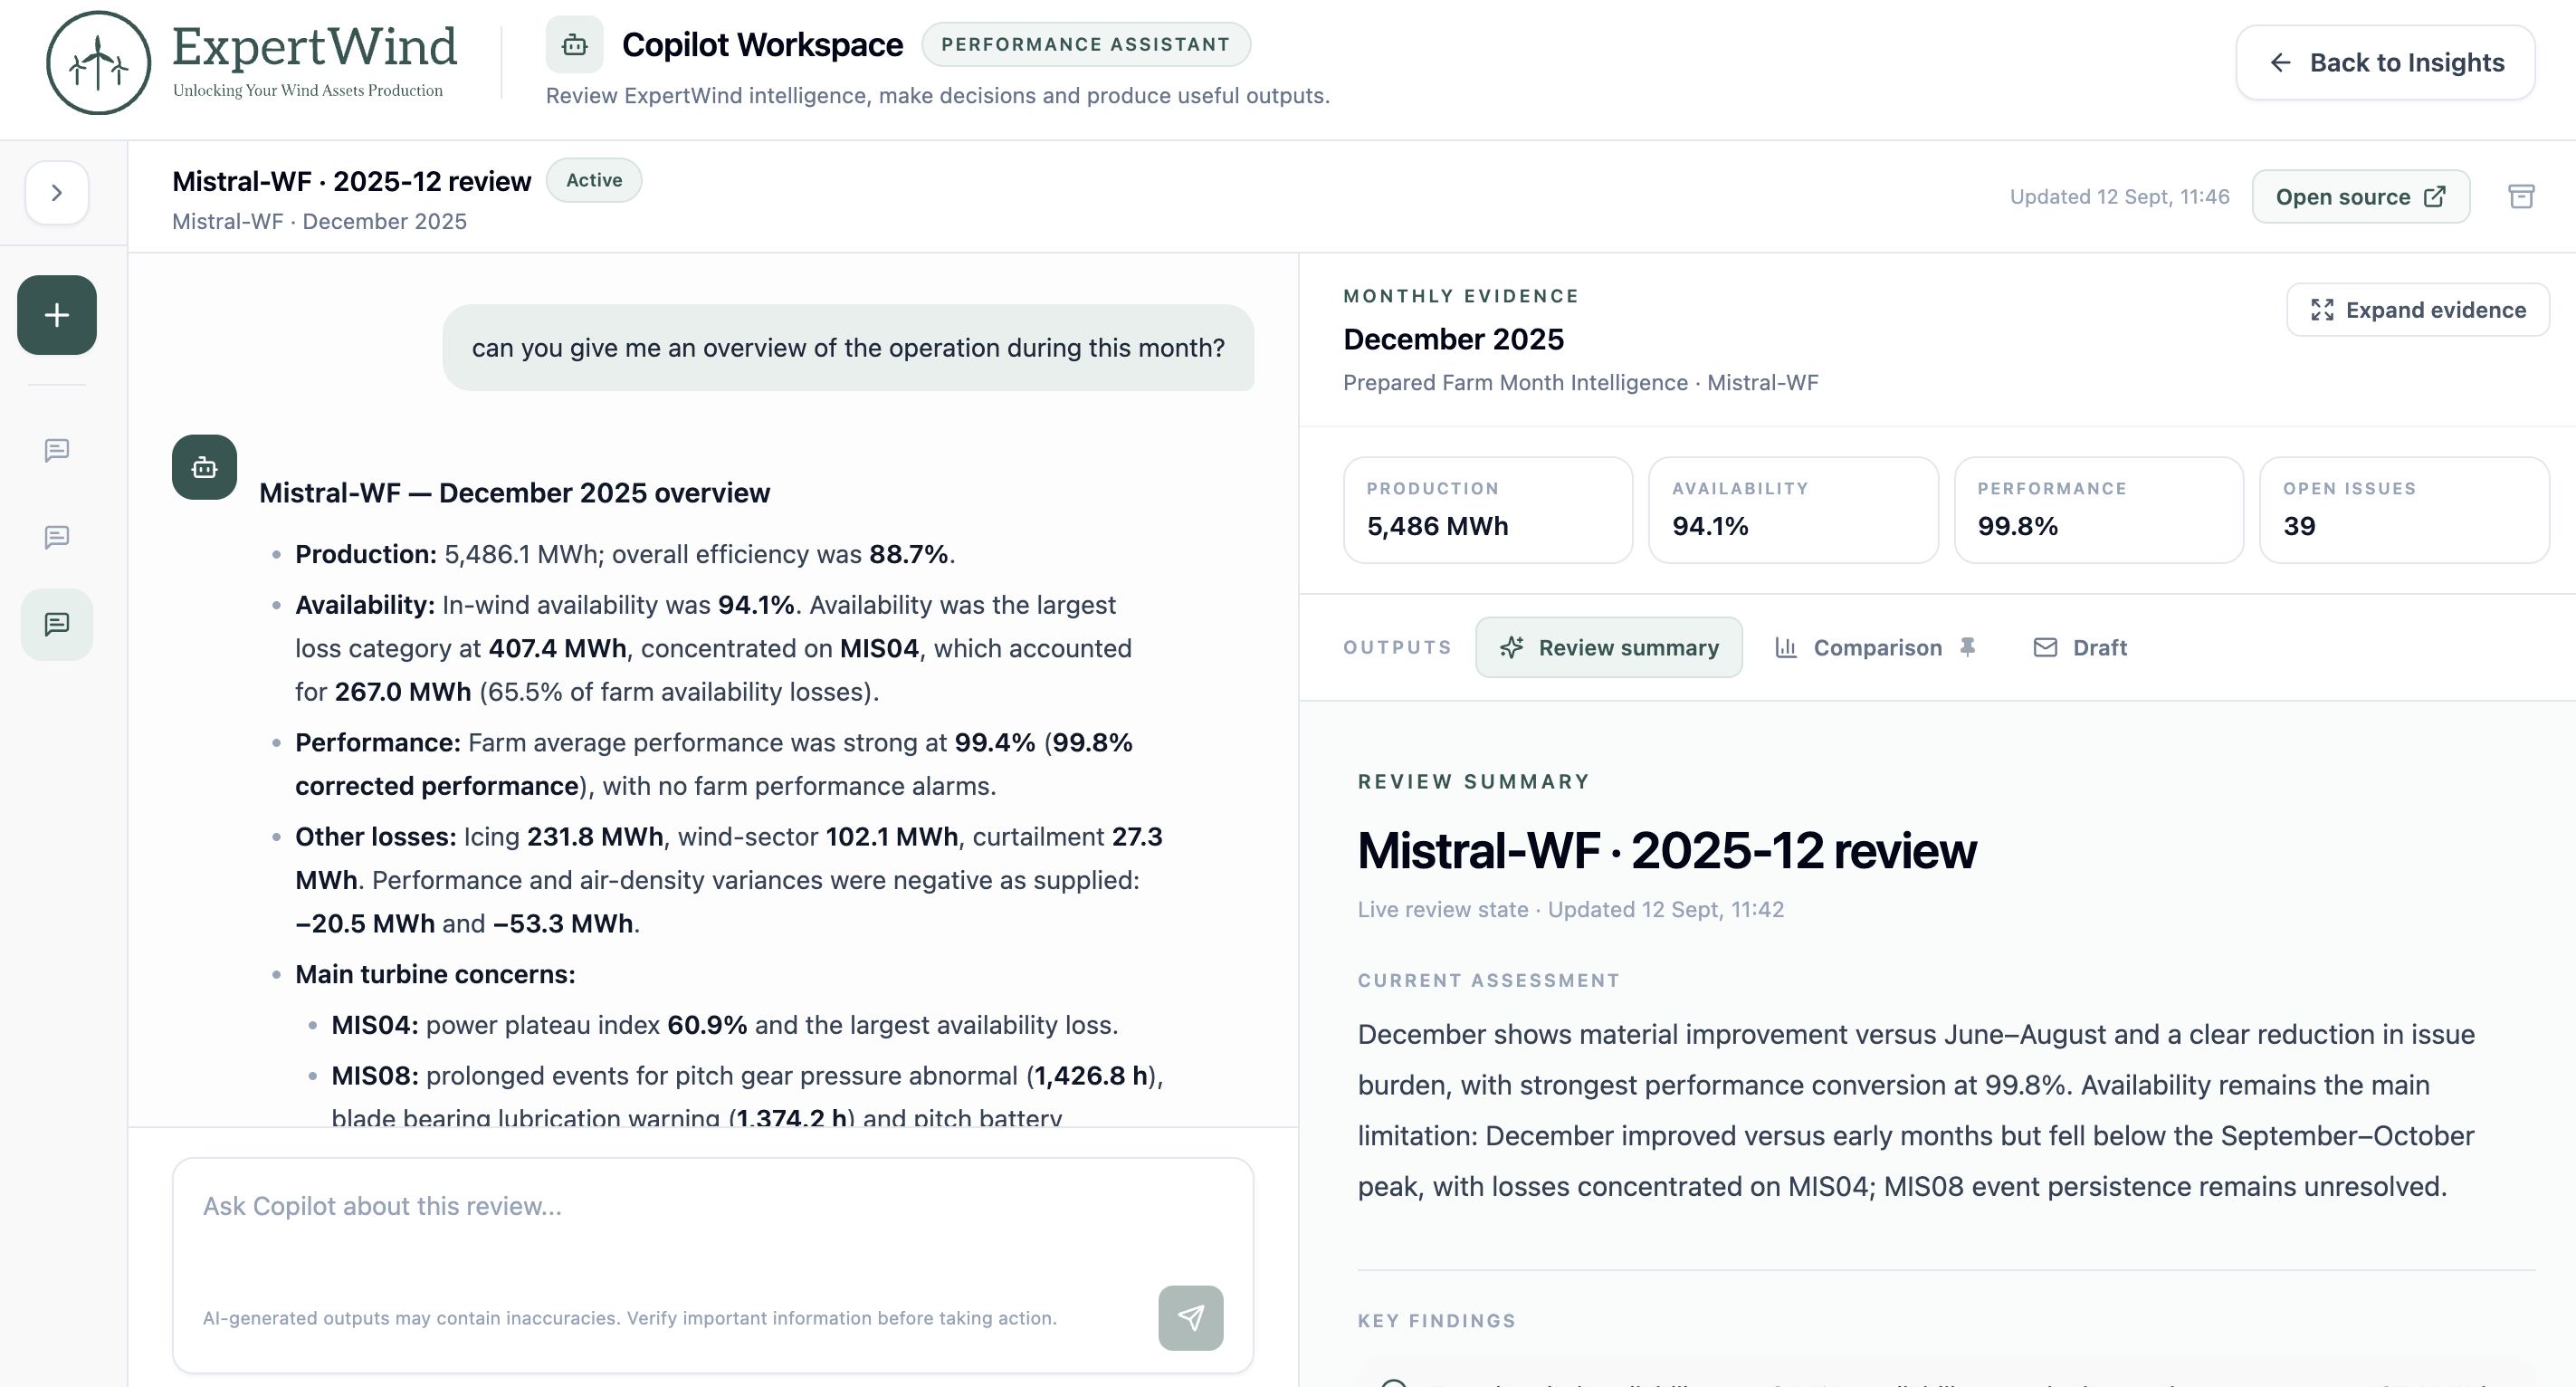Viewport: 2576px width, 1387px height.
Task: Click the Key Findings section label
Action: tap(1436, 1321)
